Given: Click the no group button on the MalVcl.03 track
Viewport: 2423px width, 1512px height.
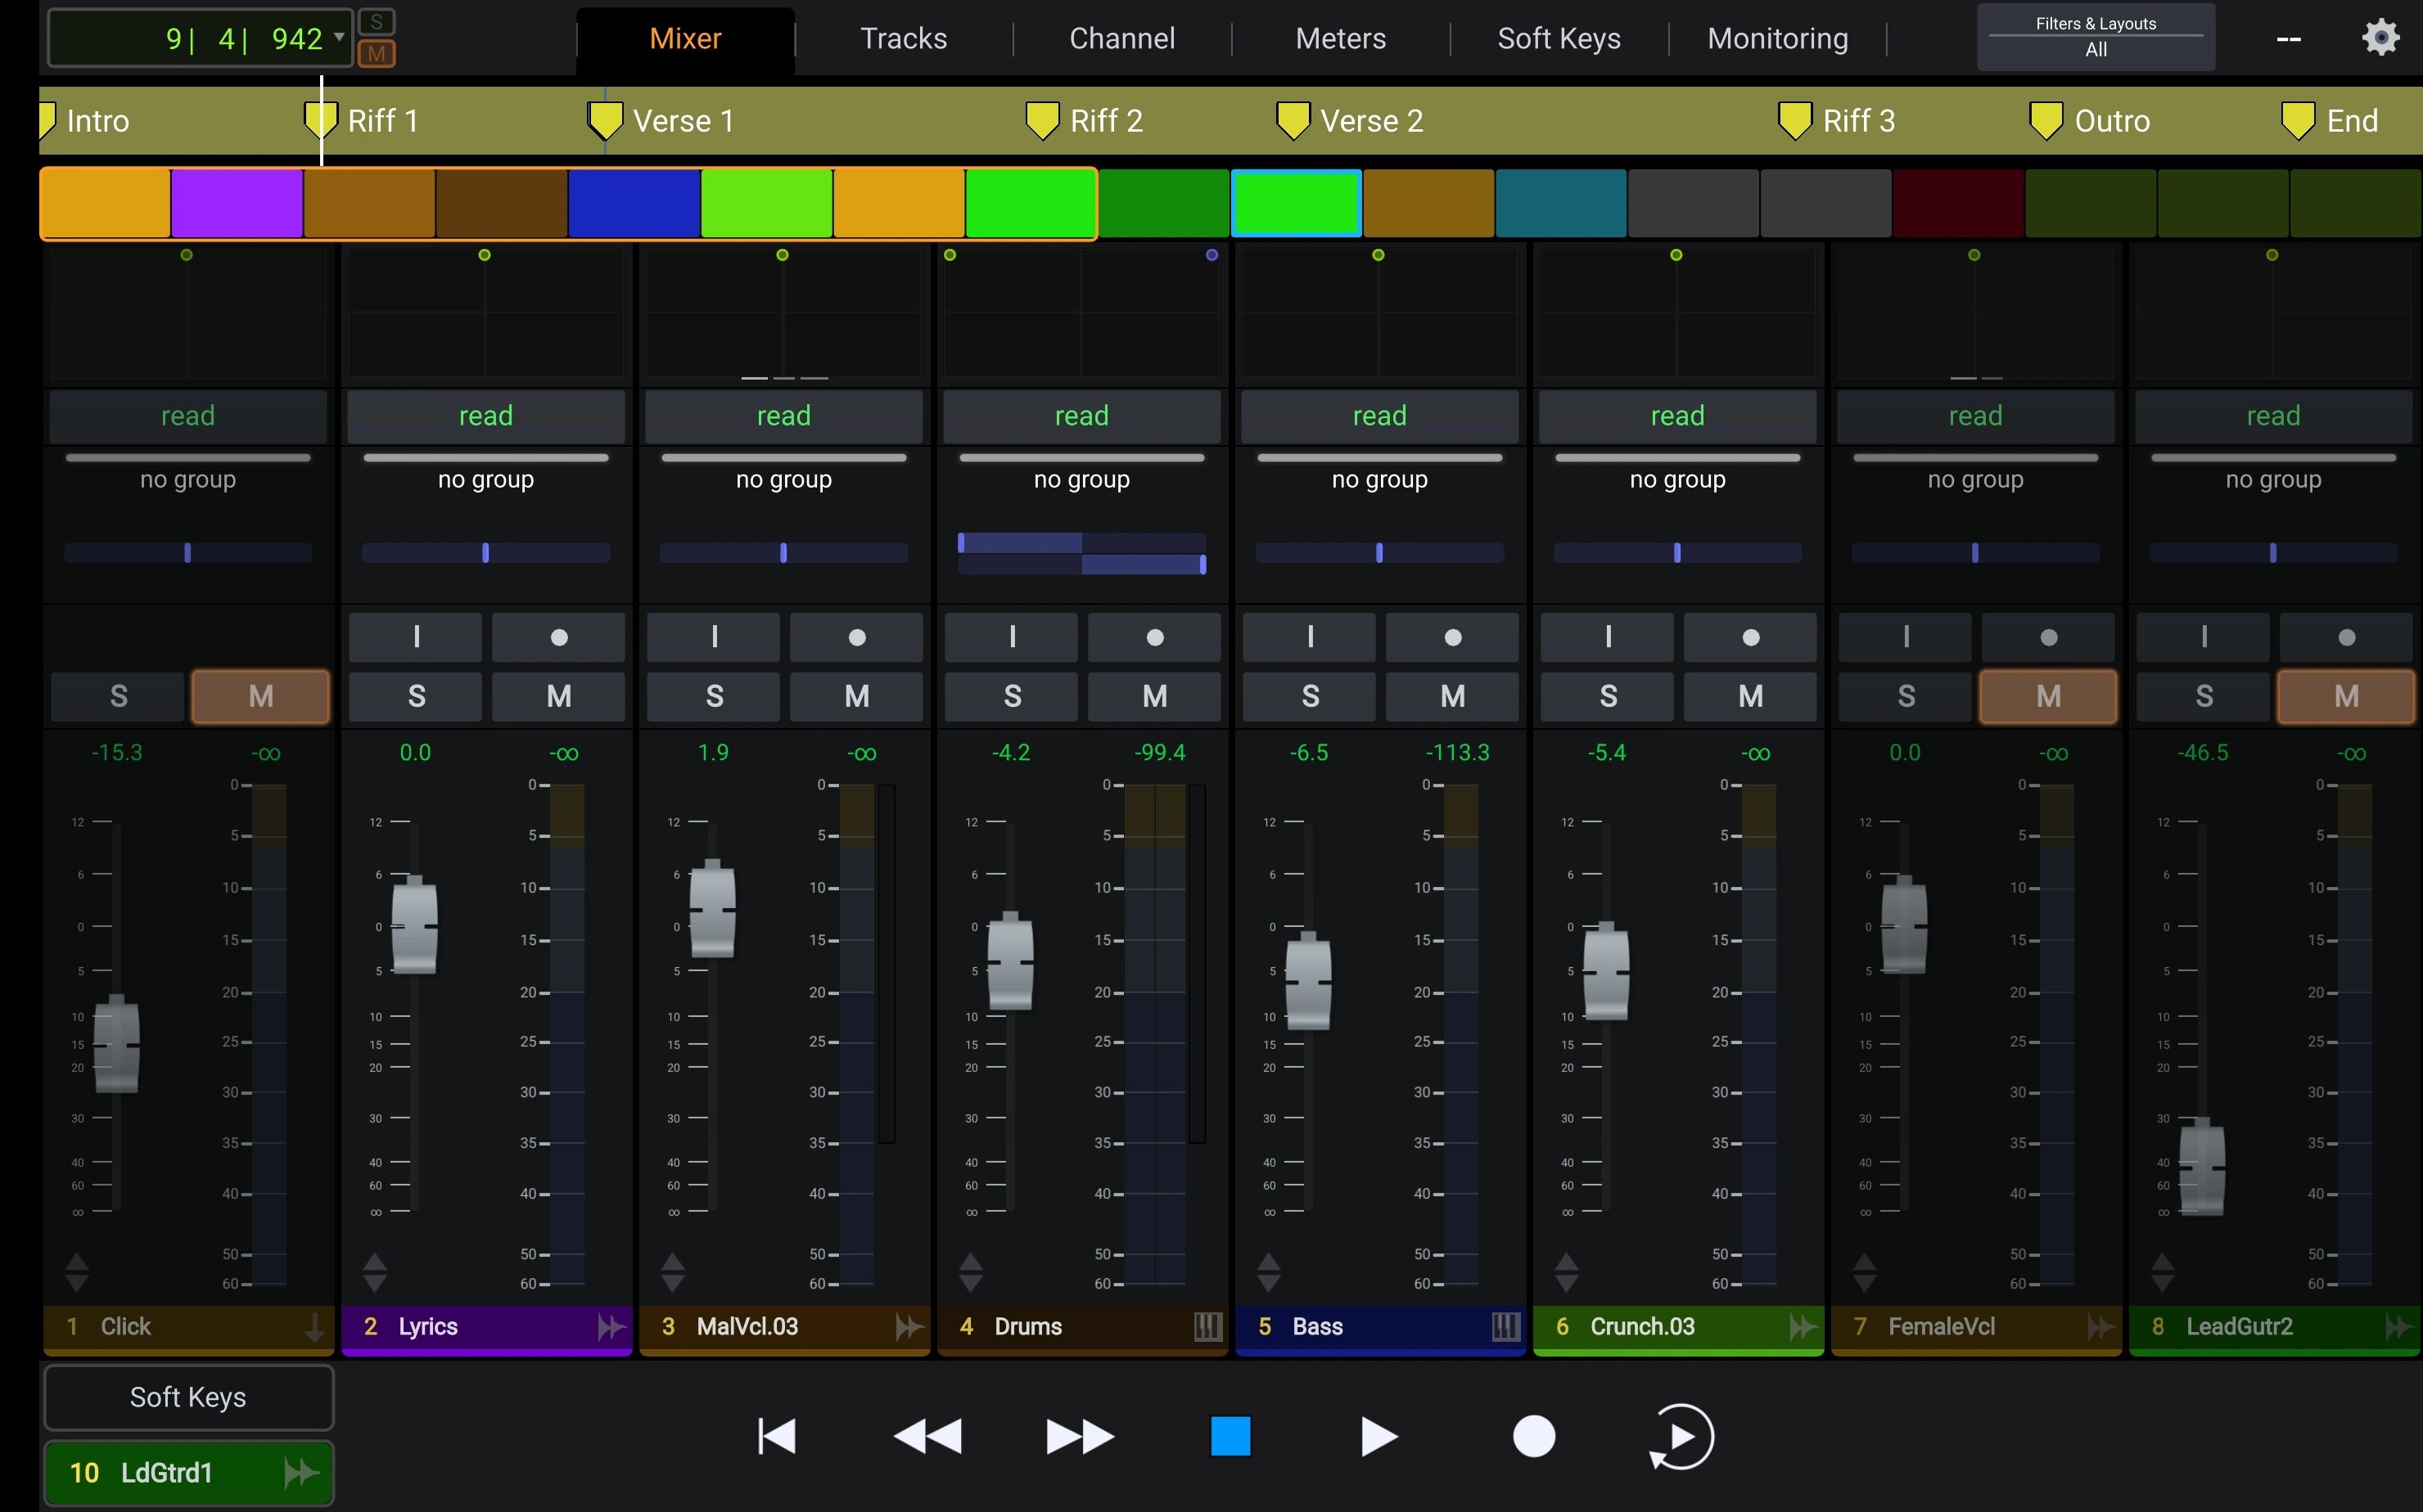Looking at the screenshot, I should (x=783, y=479).
